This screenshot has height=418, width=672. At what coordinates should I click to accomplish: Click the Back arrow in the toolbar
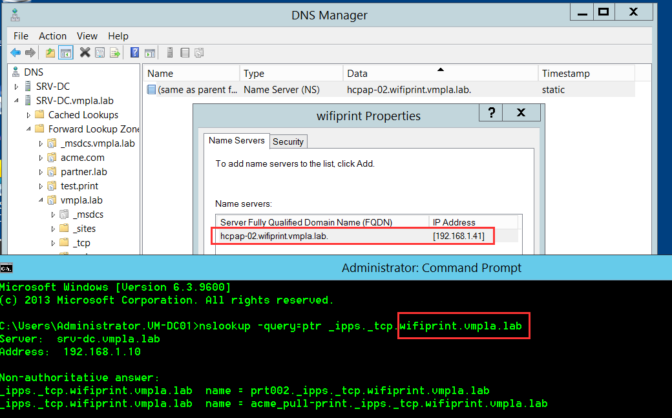point(15,53)
